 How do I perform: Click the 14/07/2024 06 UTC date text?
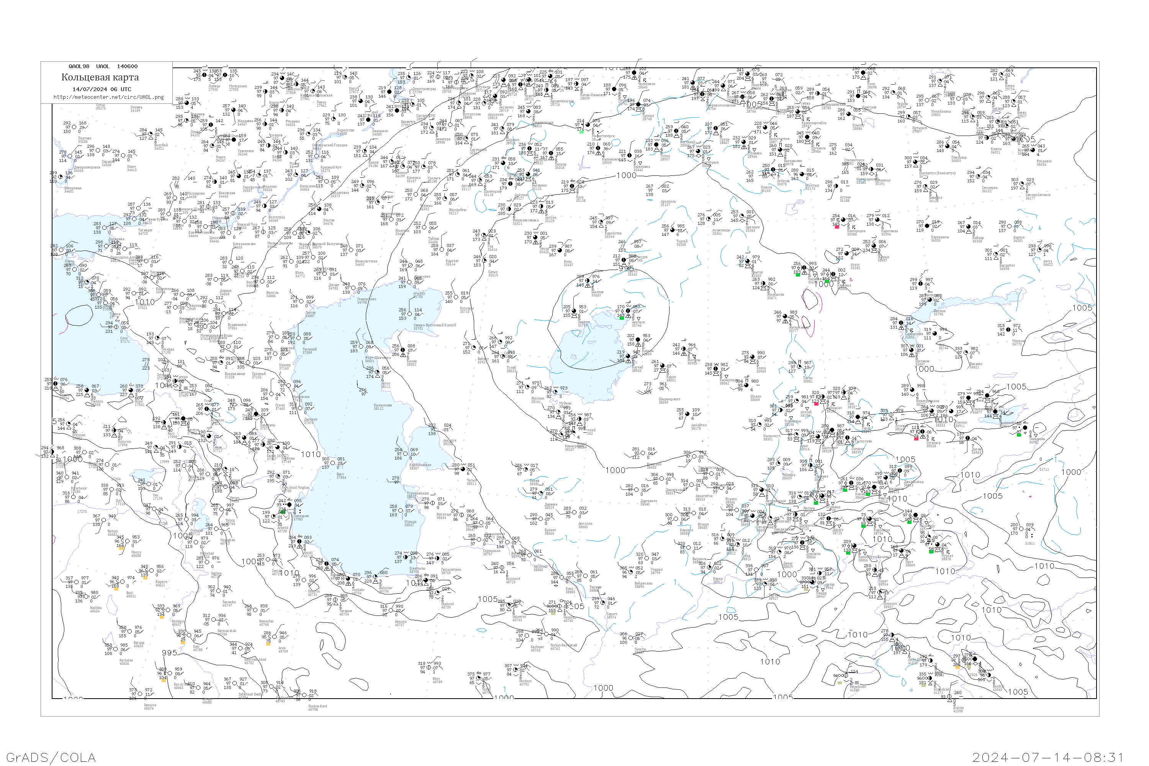click(101, 89)
